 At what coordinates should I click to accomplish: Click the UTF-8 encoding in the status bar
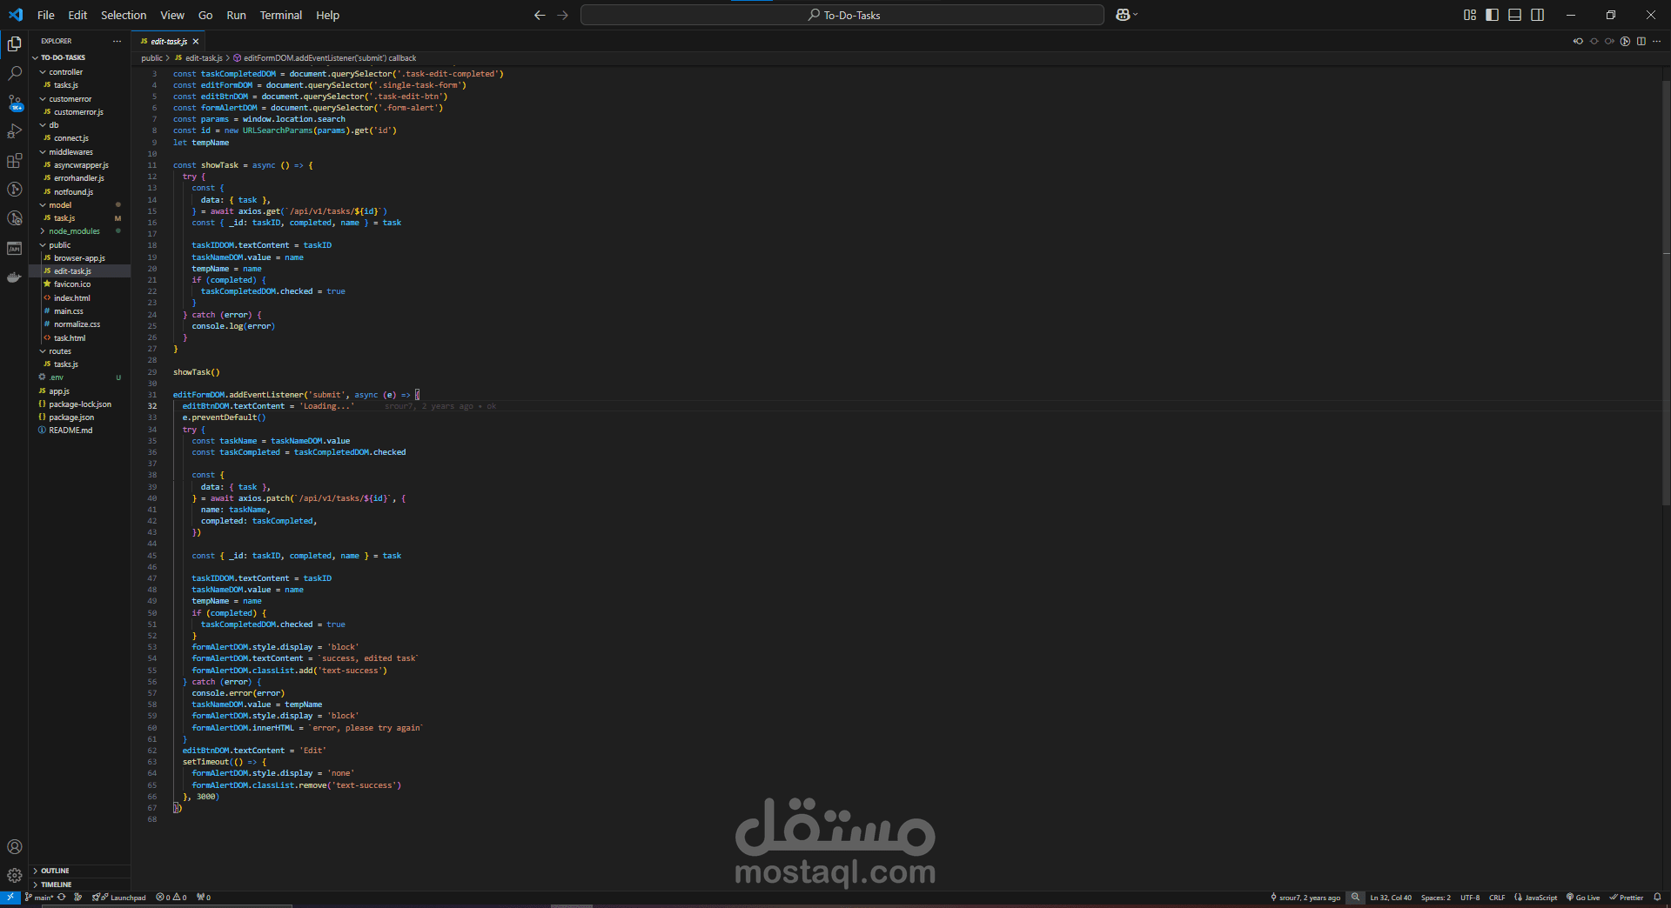coord(1470,898)
